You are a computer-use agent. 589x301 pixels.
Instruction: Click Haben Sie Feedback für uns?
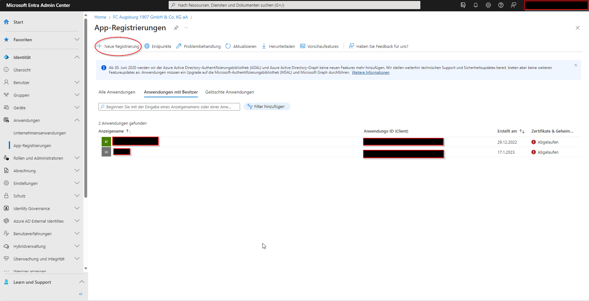[x=379, y=46]
